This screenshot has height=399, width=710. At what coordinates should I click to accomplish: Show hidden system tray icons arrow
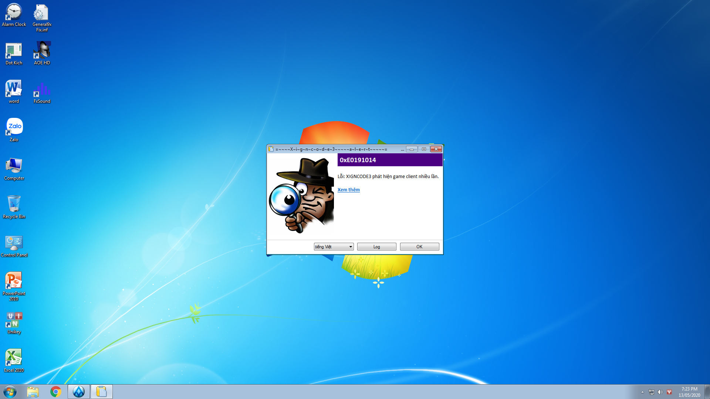(x=642, y=392)
